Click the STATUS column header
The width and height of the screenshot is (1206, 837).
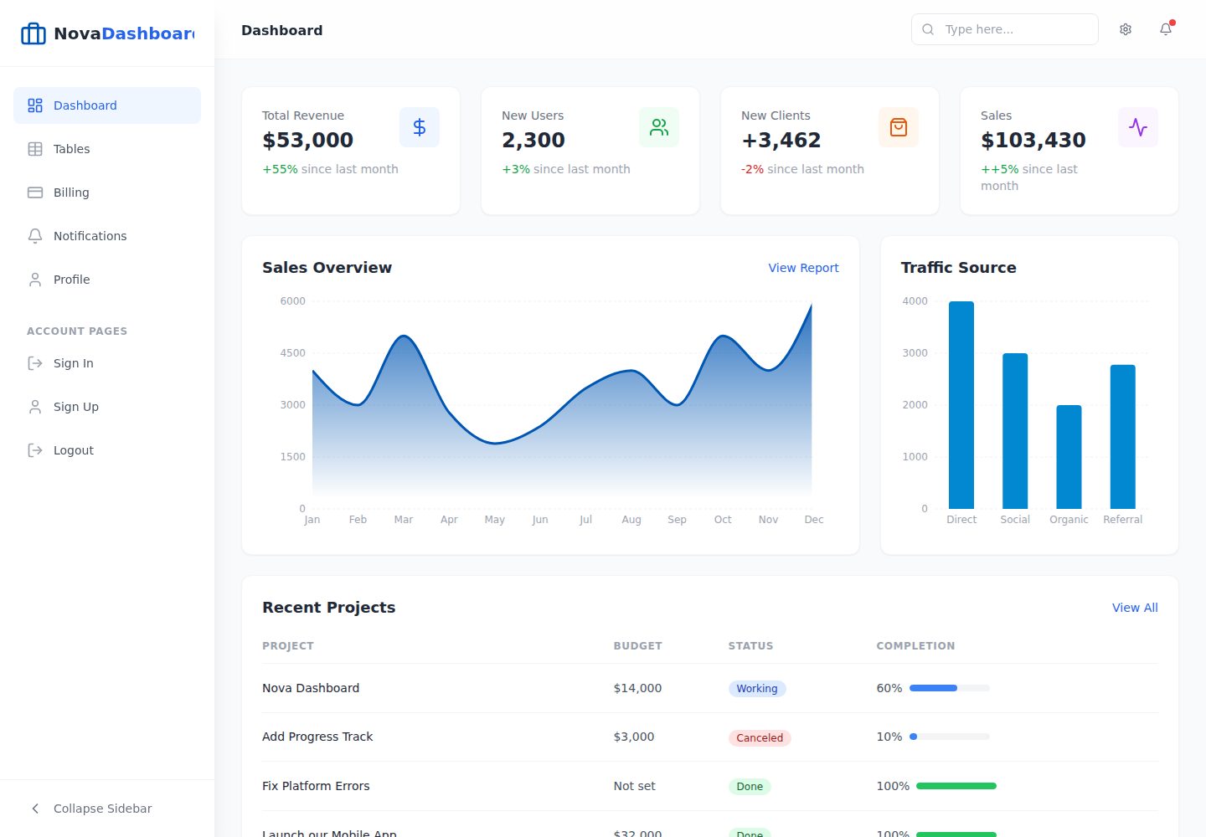pyautogui.click(x=750, y=646)
